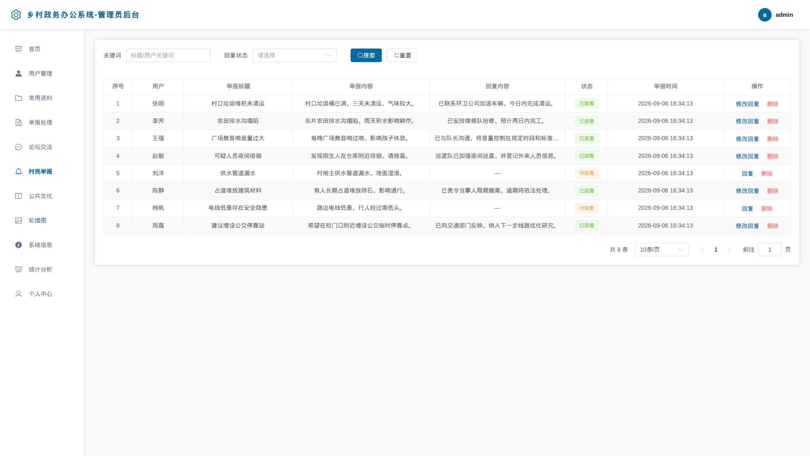This screenshot has width=810, height=456.
Task: Click the title 广场舞音响音量过大
Action: pyautogui.click(x=238, y=138)
